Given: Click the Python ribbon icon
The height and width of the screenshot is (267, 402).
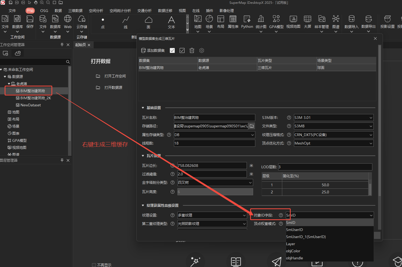Looking at the screenshot, I should click(247, 22).
